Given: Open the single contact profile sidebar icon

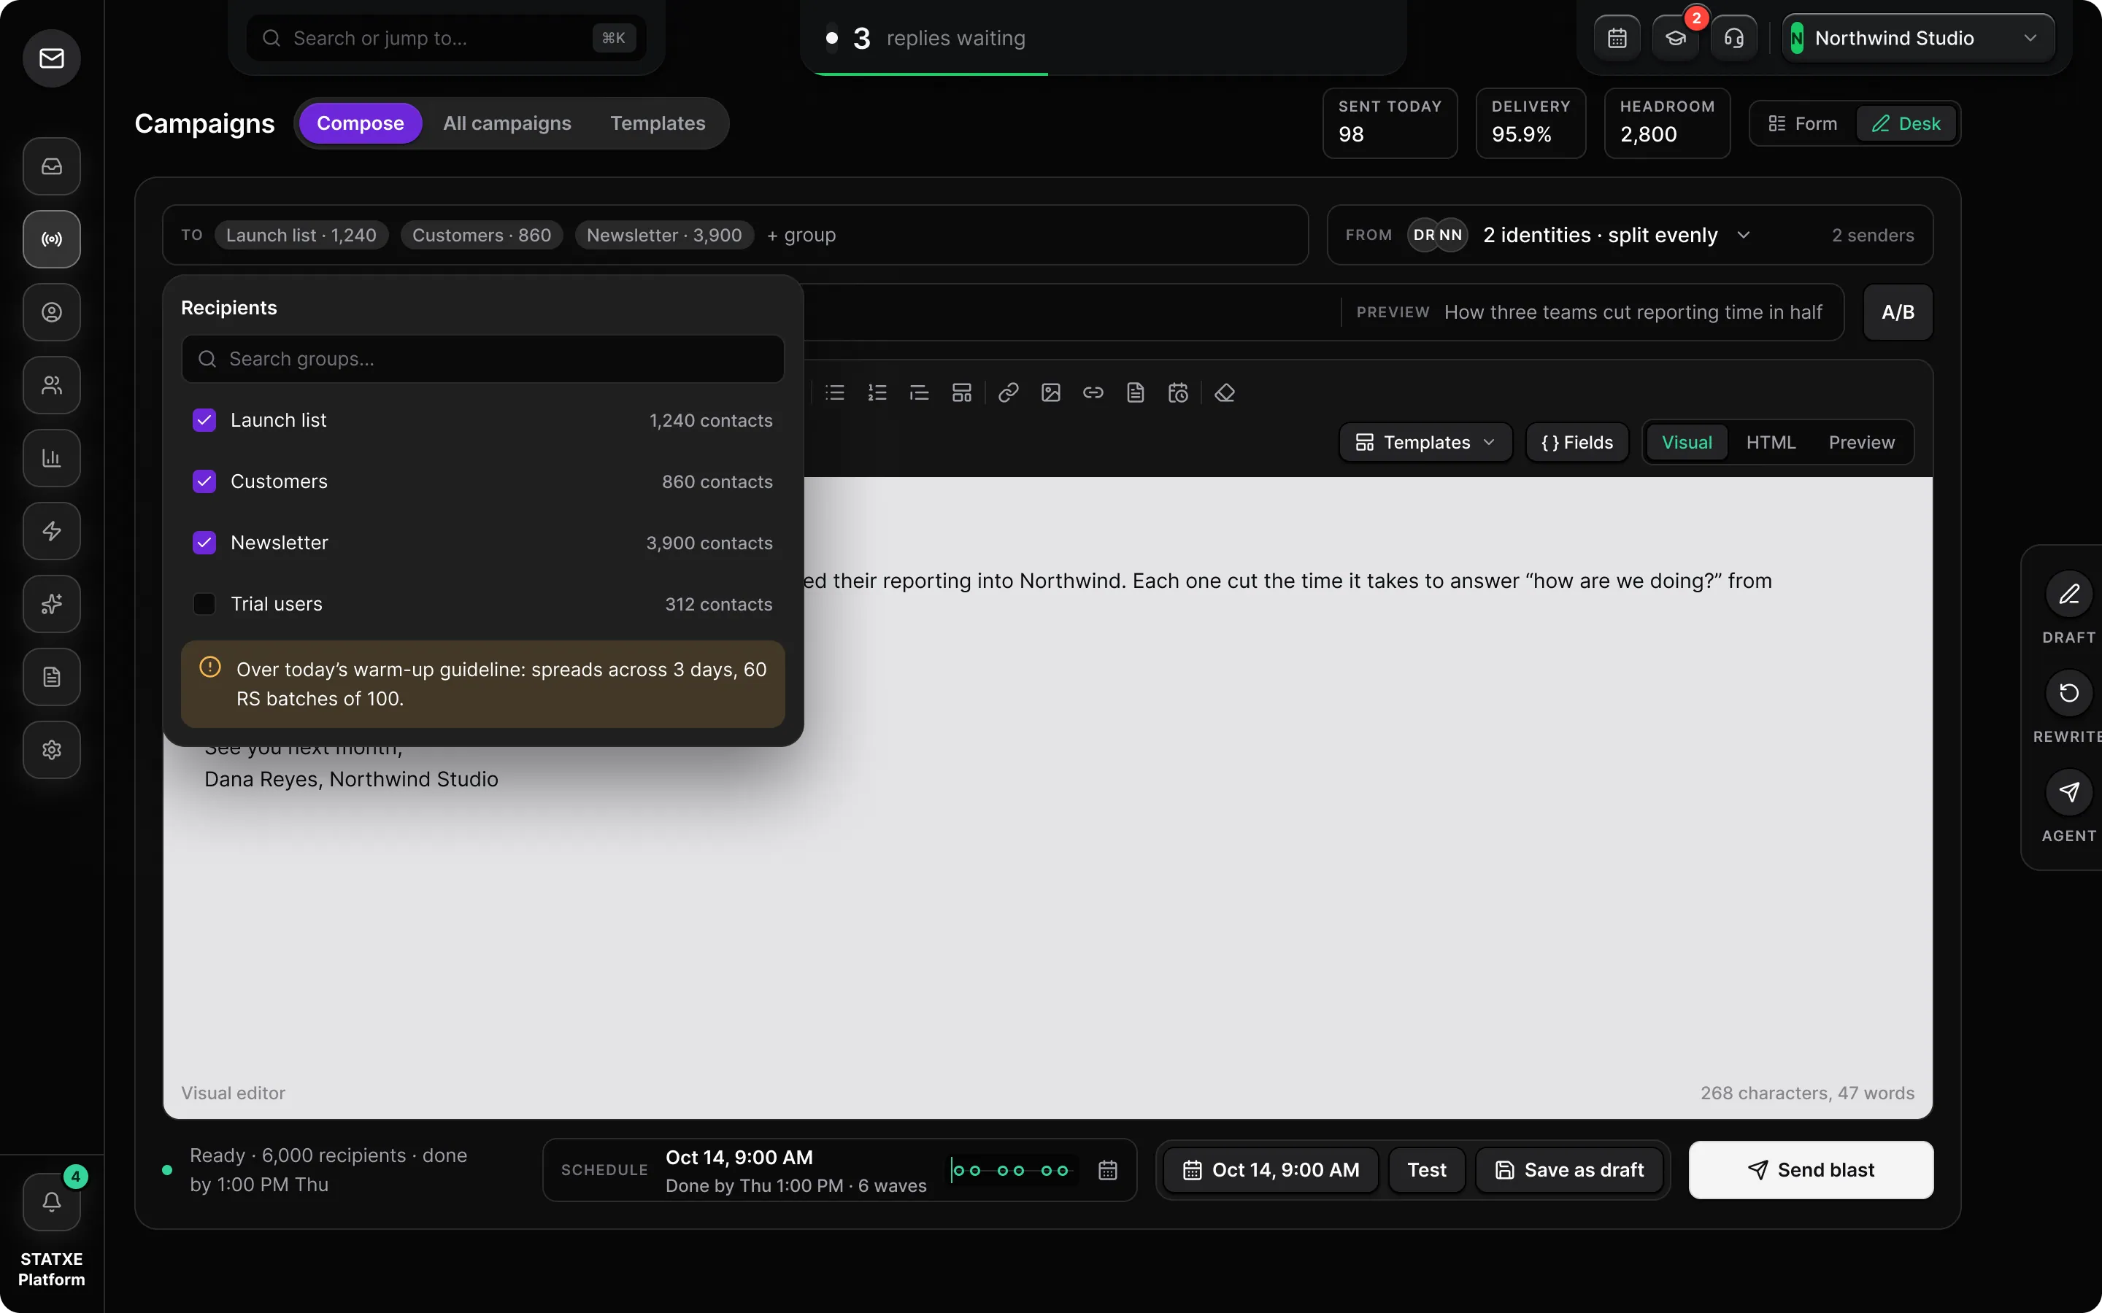Looking at the screenshot, I should click(52, 311).
